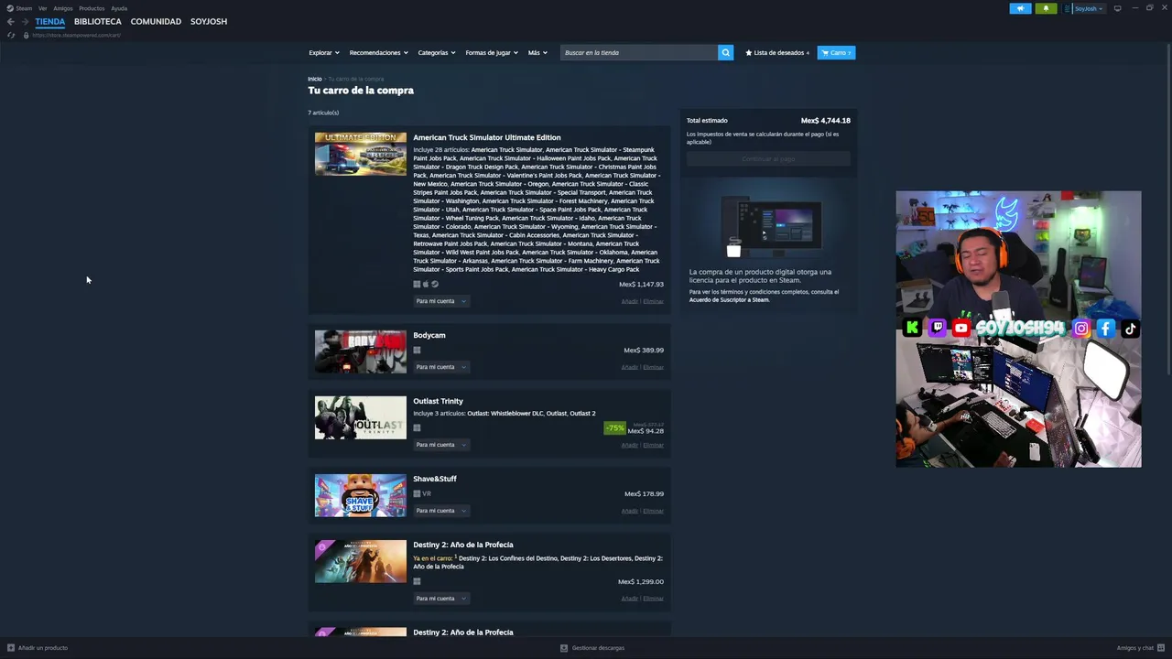Click the Carro cart button

pos(836,52)
